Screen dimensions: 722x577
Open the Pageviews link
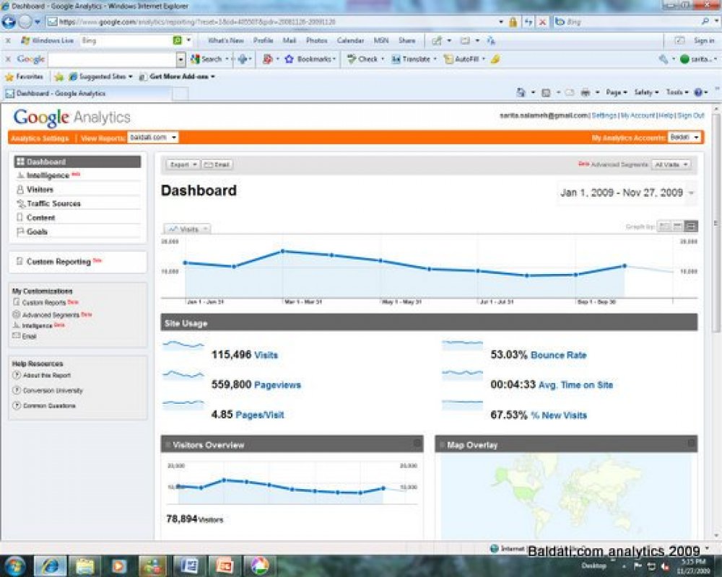[x=278, y=385]
